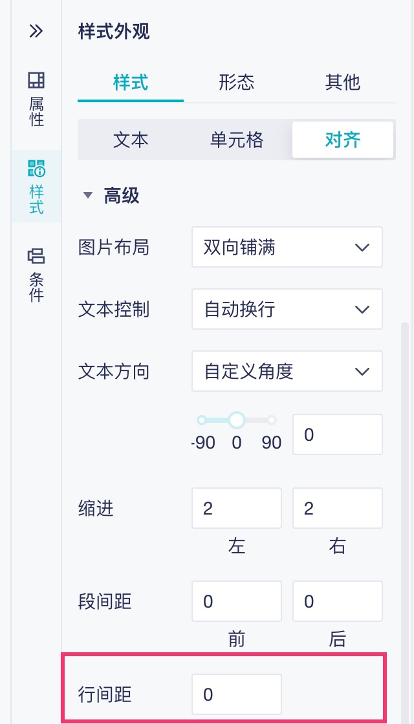The height and width of the screenshot is (724, 414).
Task: Select the 单元格 segment button
Action: tap(237, 140)
